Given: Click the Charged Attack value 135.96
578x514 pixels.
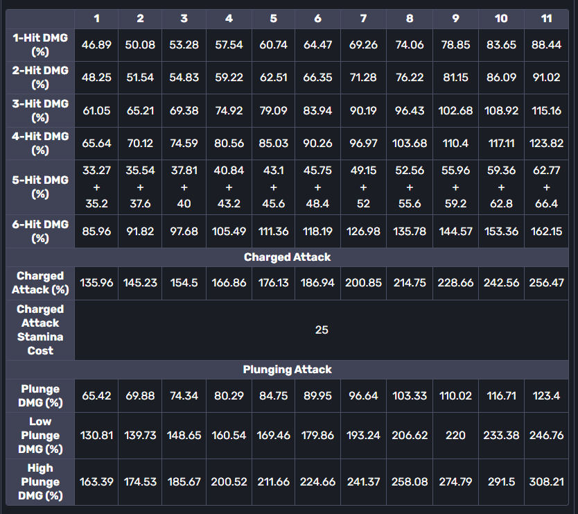Looking at the screenshot, I should [x=96, y=282].
